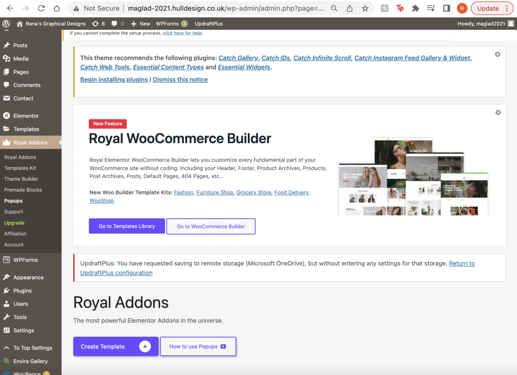Open UpdraftPlus in the admin bar
The width and height of the screenshot is (517, 375).
coord(209,24)
